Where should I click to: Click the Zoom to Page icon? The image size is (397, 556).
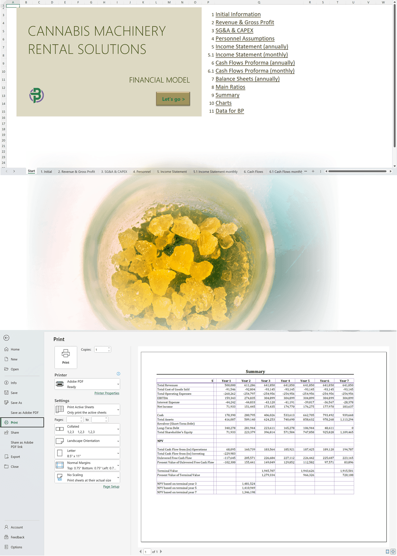393,552
